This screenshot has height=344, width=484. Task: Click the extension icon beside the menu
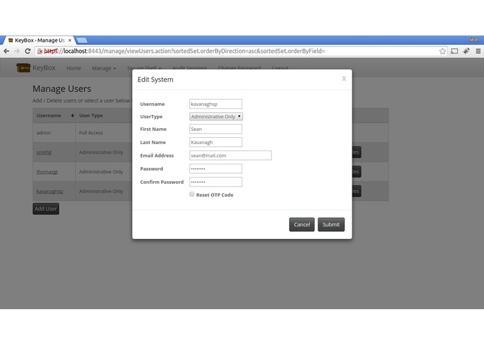pyautogui.click(x=466, y=52)
